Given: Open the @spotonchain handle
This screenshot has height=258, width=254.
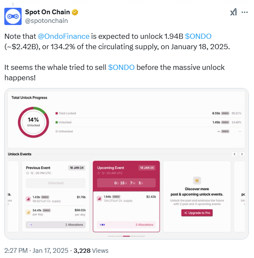Looking at the screenshot, I should [x=47, y=21].
